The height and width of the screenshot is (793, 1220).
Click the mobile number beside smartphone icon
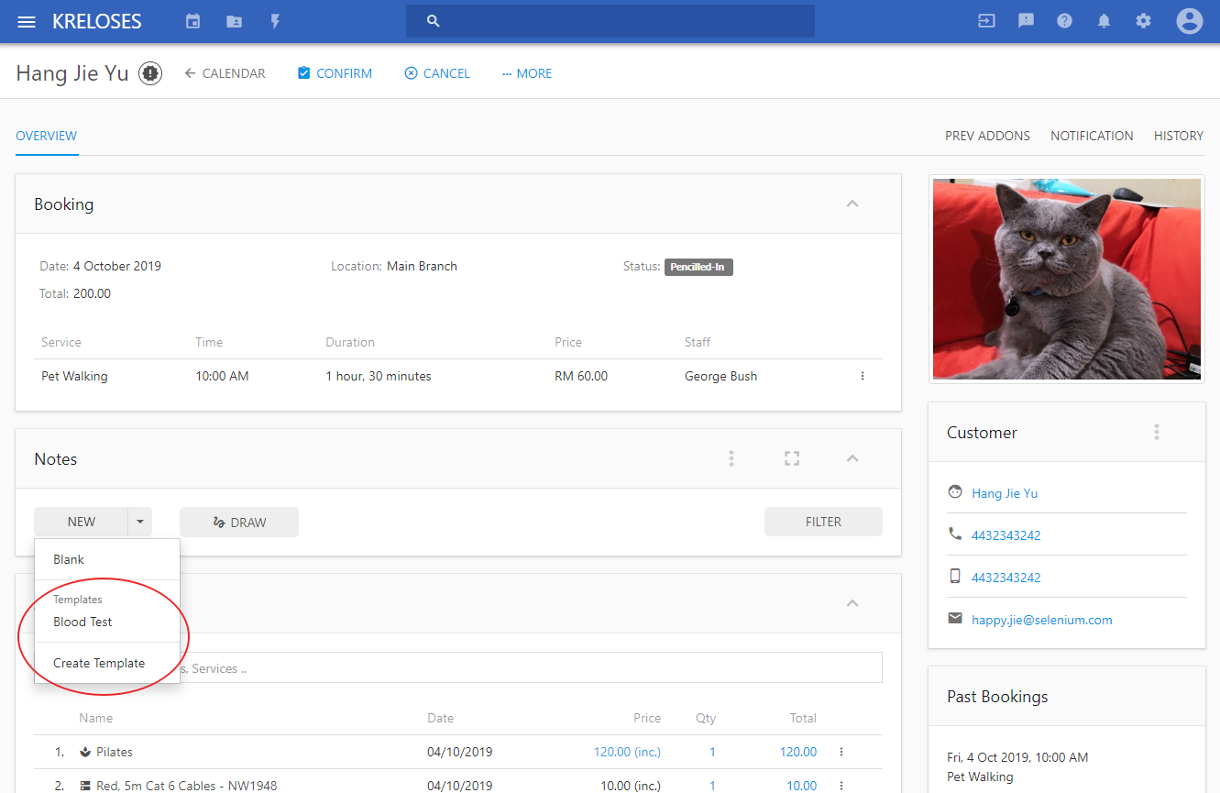1006,578
